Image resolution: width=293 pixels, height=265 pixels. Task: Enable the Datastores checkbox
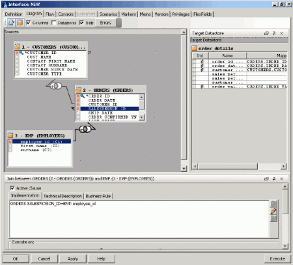click(54, 23)
